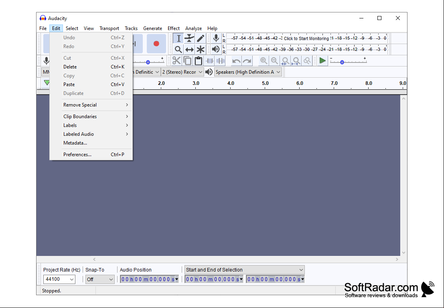The height and width of the screenshot is (308, 444).
Task: Click the Undo arrow toolbar icon
Action: [236, 61]
